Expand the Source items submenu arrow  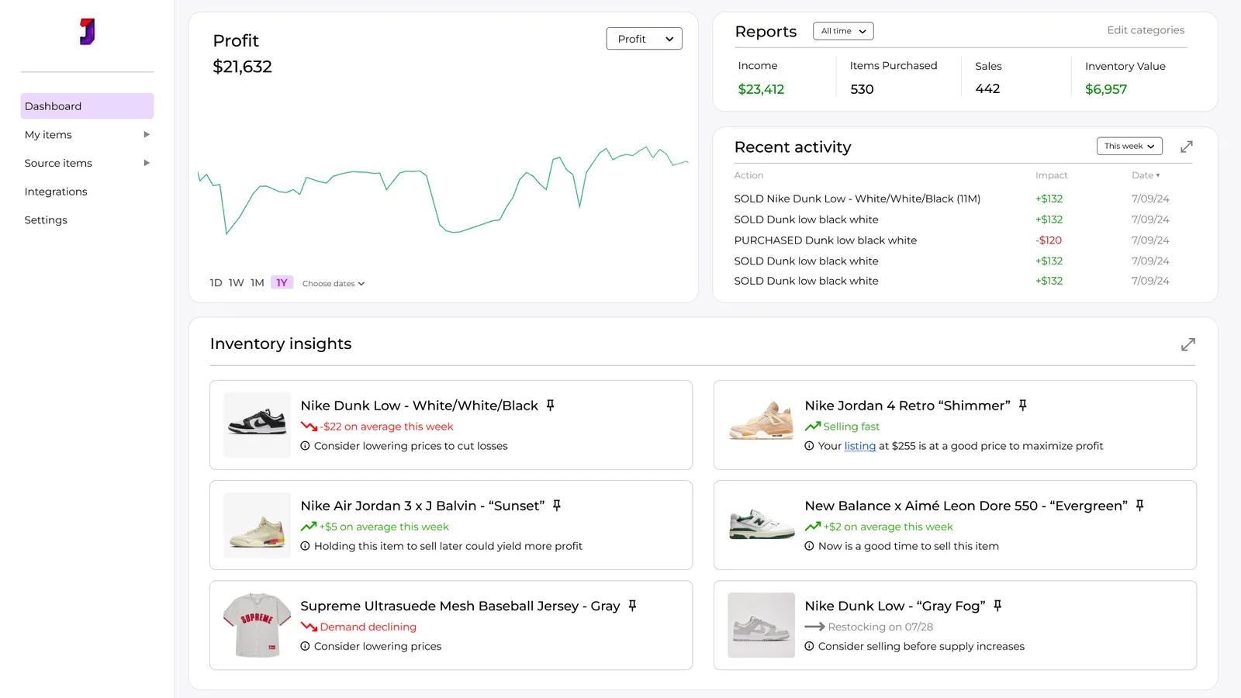coord(147,163)
